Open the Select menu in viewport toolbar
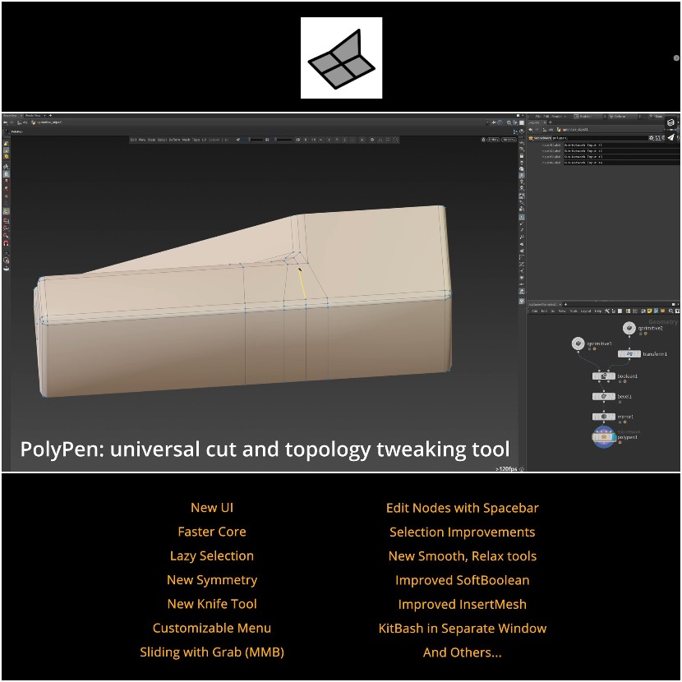 pos(162,140)
